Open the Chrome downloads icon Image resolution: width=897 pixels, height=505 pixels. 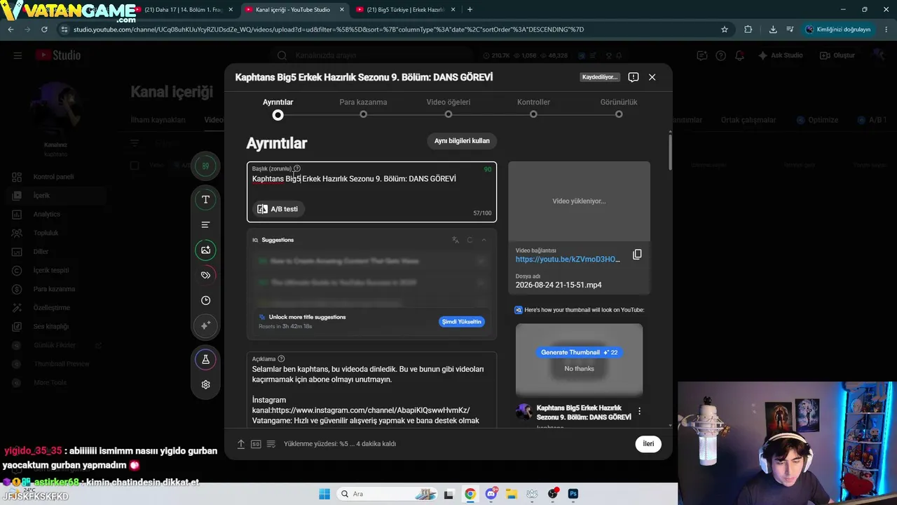tap(773, 29)
